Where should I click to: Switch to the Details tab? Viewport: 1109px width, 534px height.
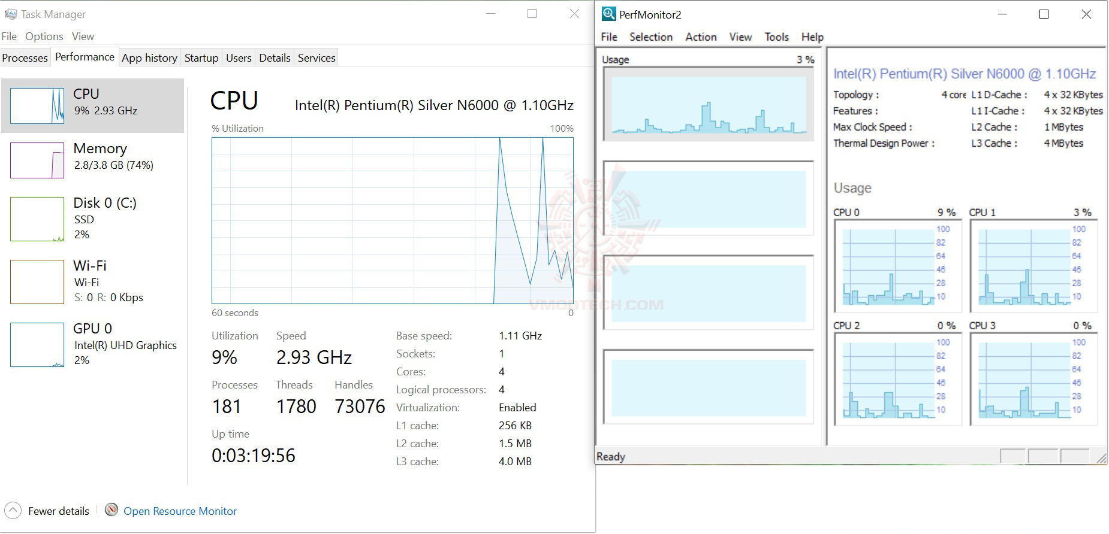275,57
